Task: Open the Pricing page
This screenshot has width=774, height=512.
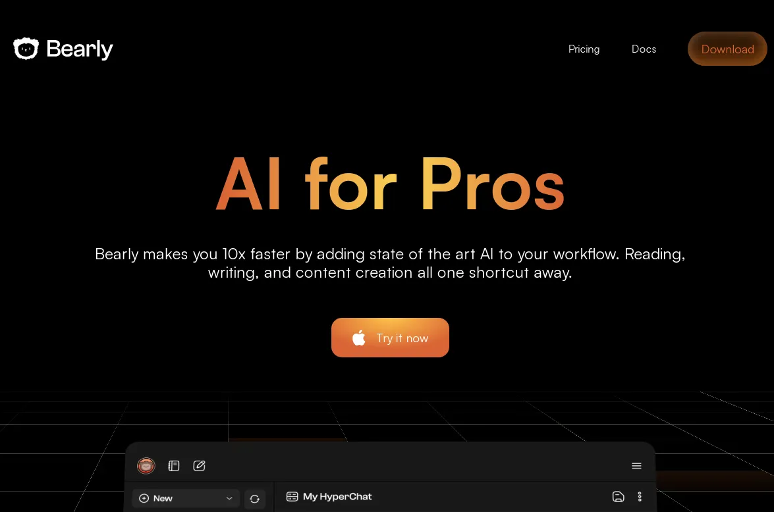Action: pyautogui.click(x=584, y=49)
